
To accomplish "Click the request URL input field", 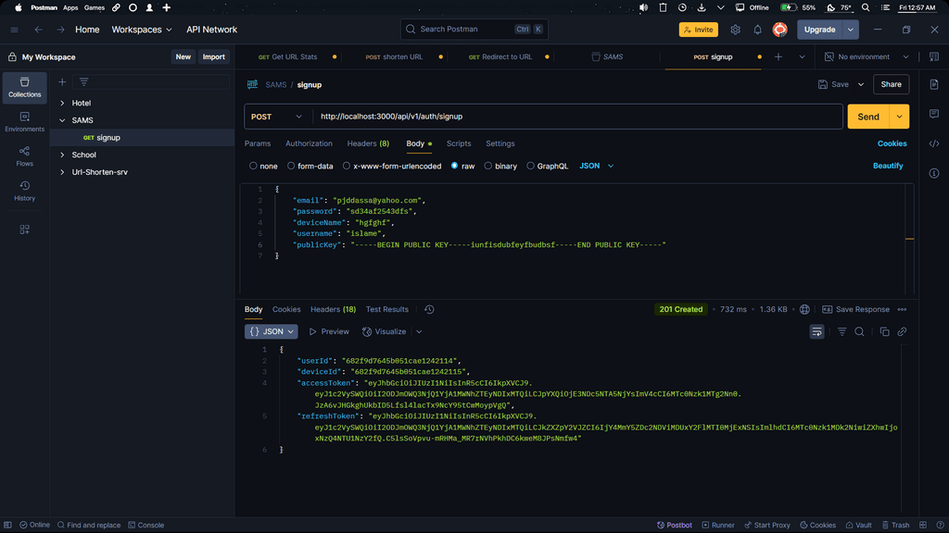I will click(x=578, y=117).
